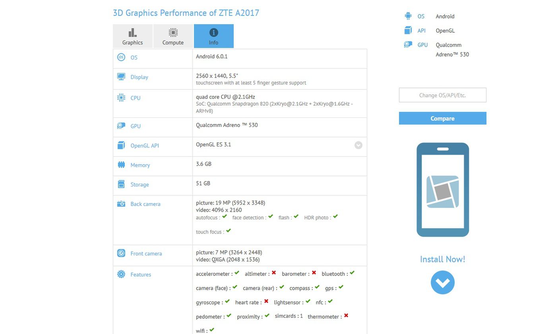
Task: Click the Android OS icon in the sidebar
Action: pos(408,16)
